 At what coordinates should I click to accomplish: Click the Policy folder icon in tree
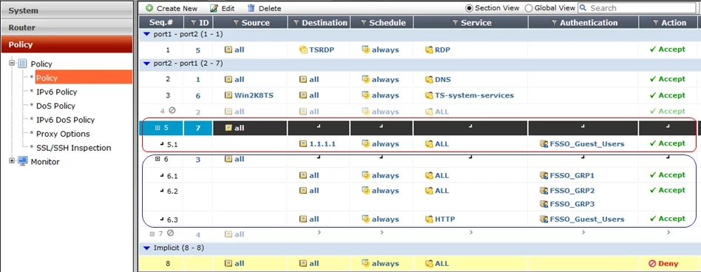pos(23,64)
